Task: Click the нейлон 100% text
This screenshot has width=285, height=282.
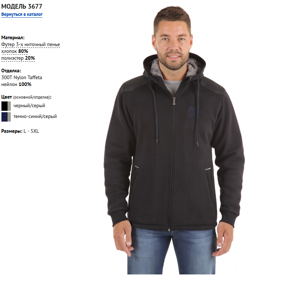Action: [17, 85]
